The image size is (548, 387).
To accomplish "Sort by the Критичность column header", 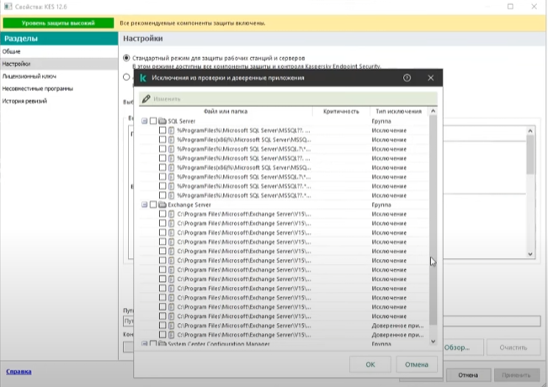I will 340,111.
